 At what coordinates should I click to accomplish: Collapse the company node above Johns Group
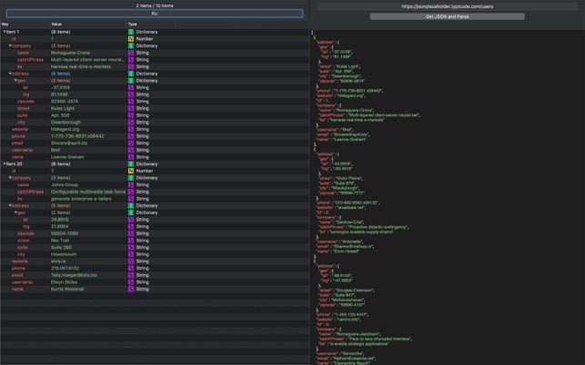click(x=10, y=178)
